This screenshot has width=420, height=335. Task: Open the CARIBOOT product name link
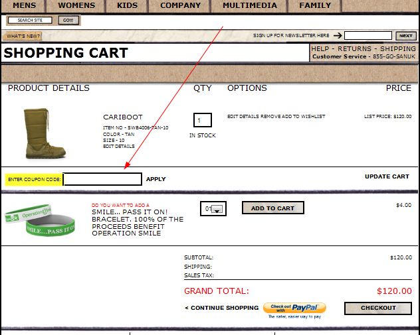coord(123,117)
